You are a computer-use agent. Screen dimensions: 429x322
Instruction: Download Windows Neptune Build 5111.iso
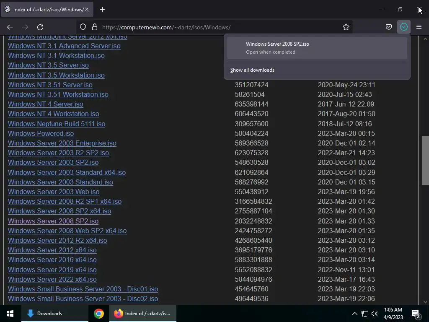tap(57, 124)
